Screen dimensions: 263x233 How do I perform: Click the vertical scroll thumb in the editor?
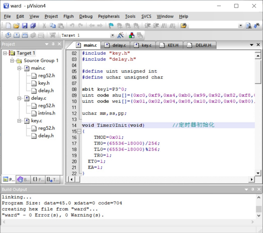258,72
